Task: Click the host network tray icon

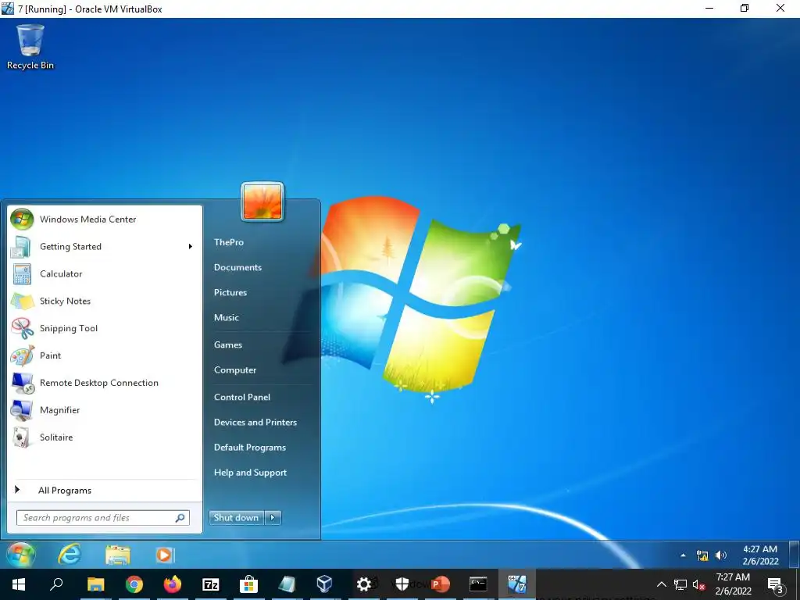Action: (x=680, y=584)
